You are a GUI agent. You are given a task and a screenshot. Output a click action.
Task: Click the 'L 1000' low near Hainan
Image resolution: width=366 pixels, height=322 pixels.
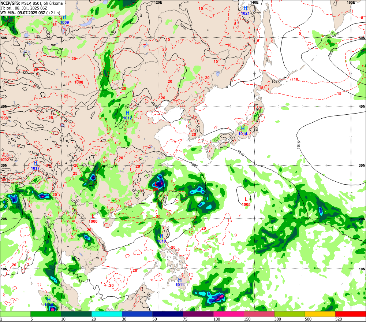[93, 219]
